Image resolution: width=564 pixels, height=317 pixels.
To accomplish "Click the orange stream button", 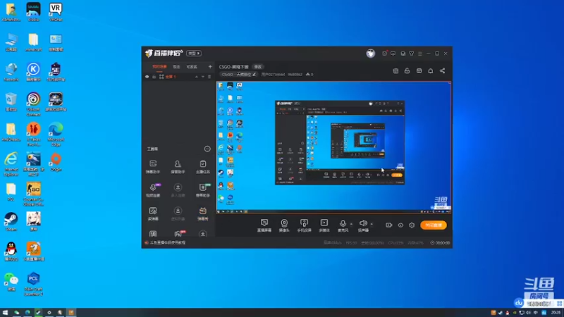I will point(434,225).
